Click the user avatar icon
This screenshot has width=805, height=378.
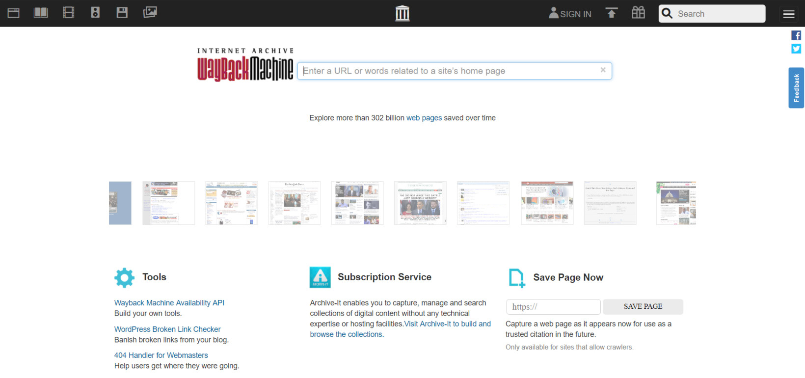(554, 13)
